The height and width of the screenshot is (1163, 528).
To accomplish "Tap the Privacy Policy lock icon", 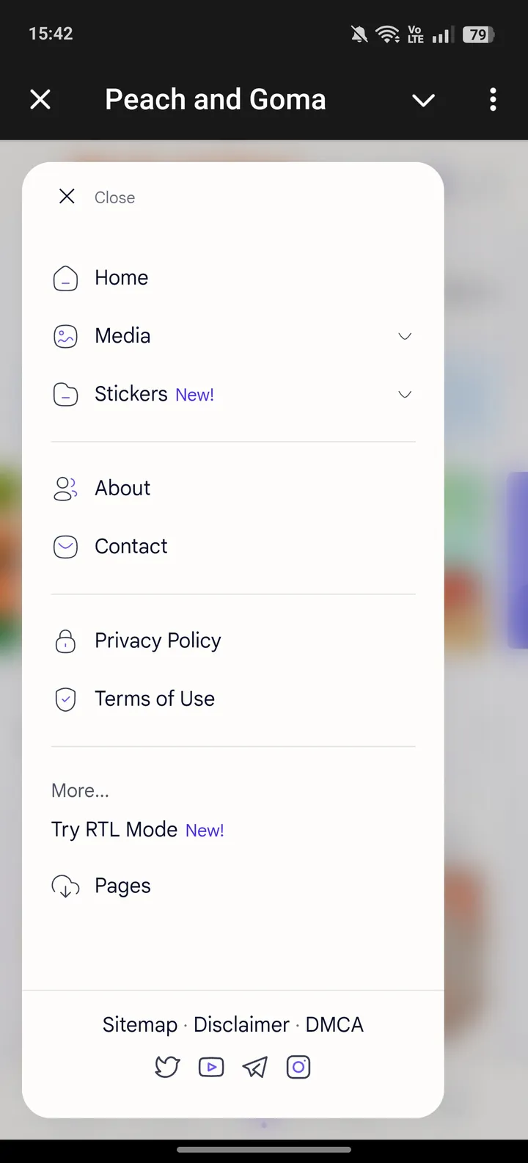I will coord(66,641).
